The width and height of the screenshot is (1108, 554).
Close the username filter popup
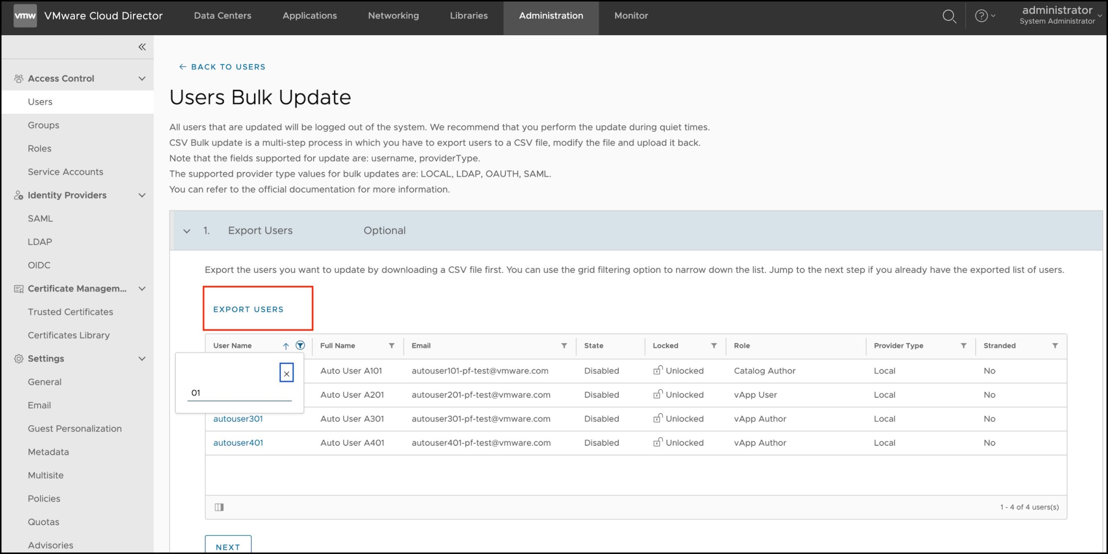286,373
